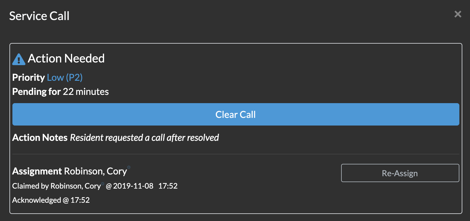This screenshot has width=470, height=221.
Task: Select the Low (P2) priority link
Action: (65, 77)
